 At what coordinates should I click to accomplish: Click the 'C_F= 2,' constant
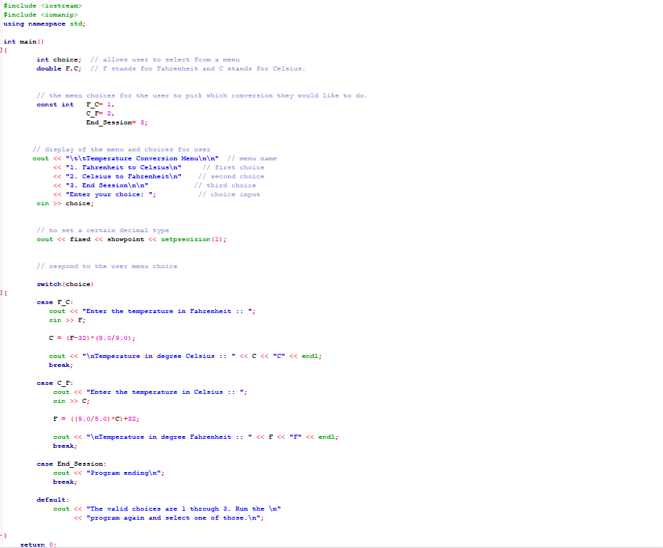coord(100,113)
